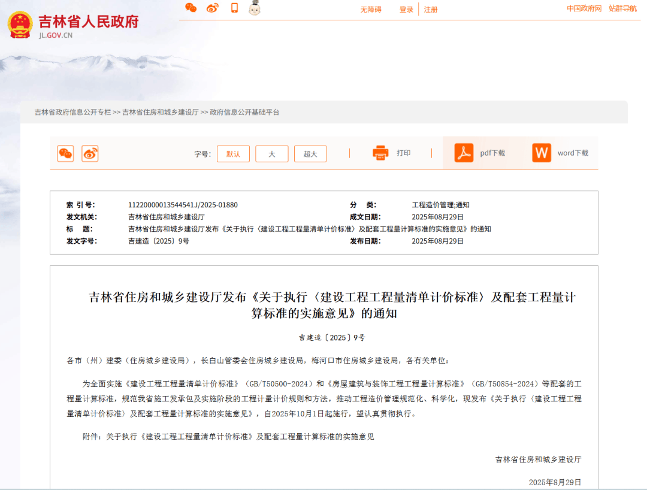Click the national emblem logo of Jilin government
The width and height of the screenshot is (647, 490).
point(20,25)
